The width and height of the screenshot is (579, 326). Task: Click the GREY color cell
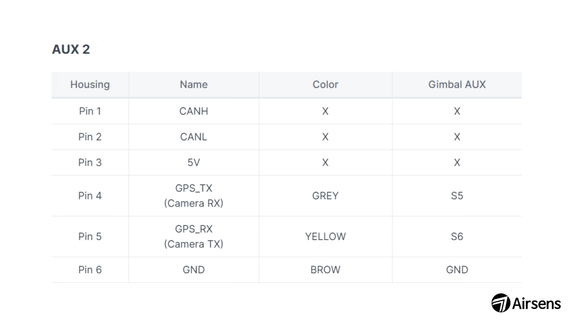[x=325, y=196]
